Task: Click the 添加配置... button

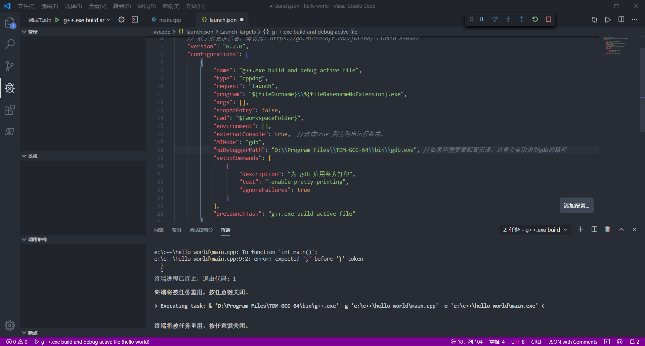Action: pos(576,206)
